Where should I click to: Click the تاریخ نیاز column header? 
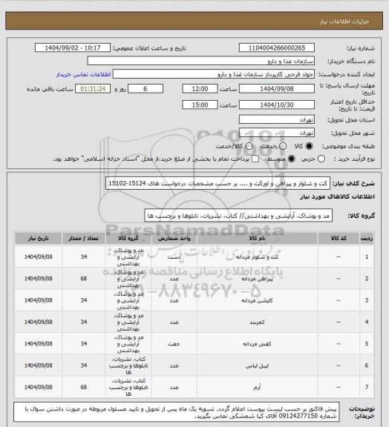[x=38, y=238]
